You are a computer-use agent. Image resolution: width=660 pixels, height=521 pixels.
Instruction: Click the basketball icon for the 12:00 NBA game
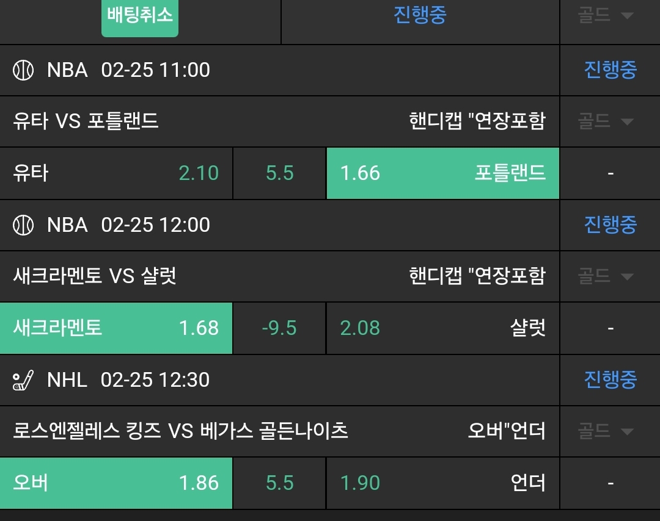(x=23, y=225)
